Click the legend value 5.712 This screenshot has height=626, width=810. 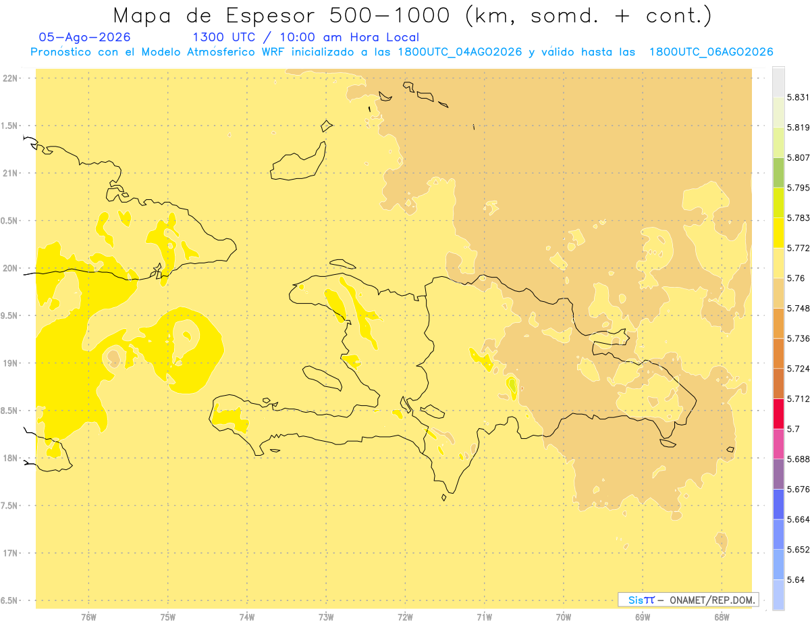pyautogui.click(x=798, y=398)
